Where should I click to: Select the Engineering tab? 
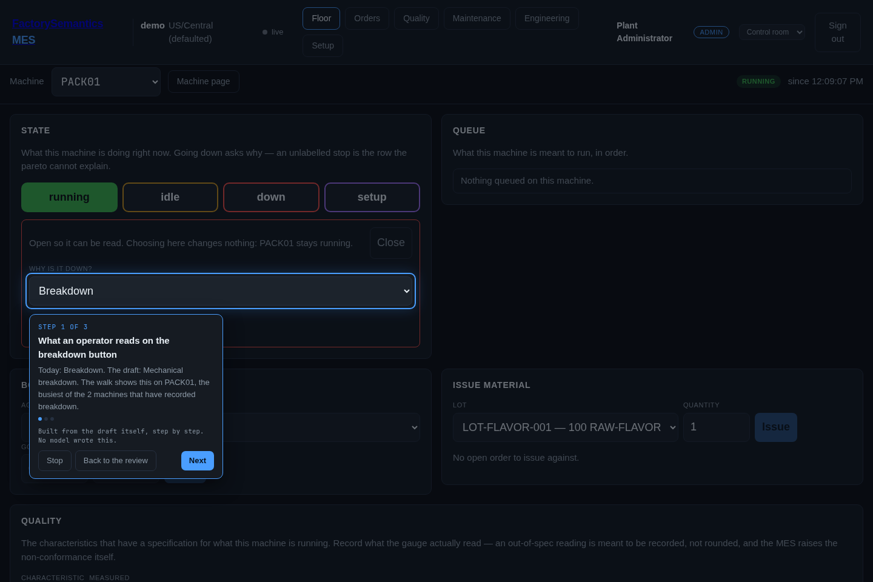click(x=547, y=19)
